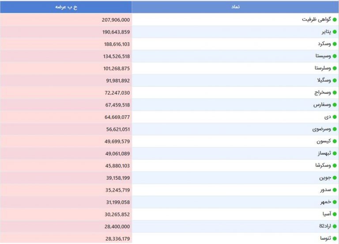Screen dimensions: 339x244
Task: Open the وسگیلا symbol link
Action: (324, 81)
